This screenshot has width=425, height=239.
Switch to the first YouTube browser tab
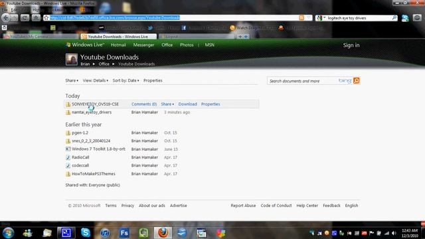[41, 37]
